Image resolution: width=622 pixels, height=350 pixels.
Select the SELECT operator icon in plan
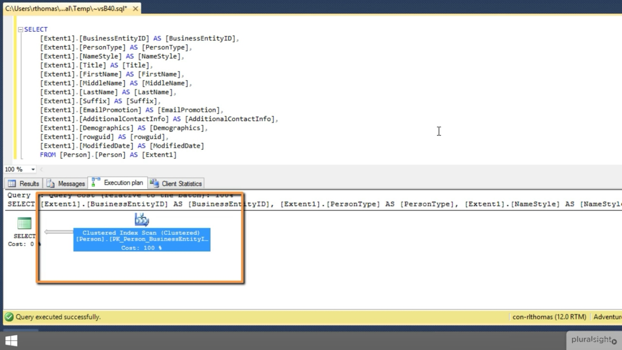24,223
